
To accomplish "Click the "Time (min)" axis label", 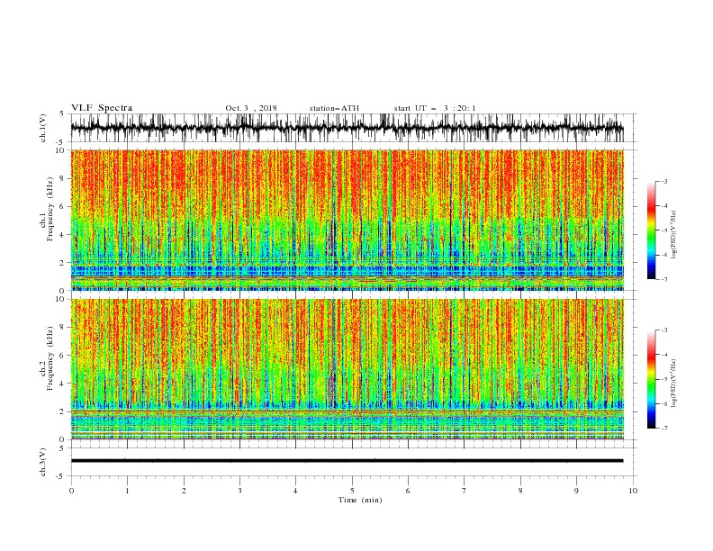I will [360, 500].
